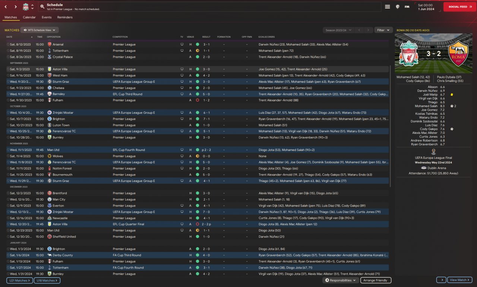Open the Filter dropdown
Image resolution: width=477 pixels, height=287 pixels.
tap(383, 30)
